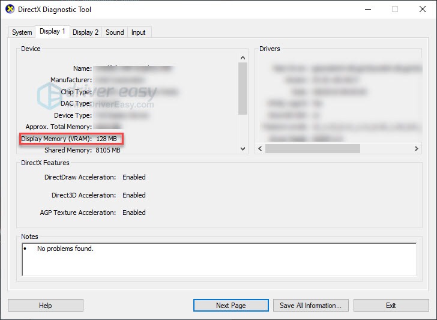Click the Next Page button
The width and height of the screenshot is (437, 320).
[231, 306]
